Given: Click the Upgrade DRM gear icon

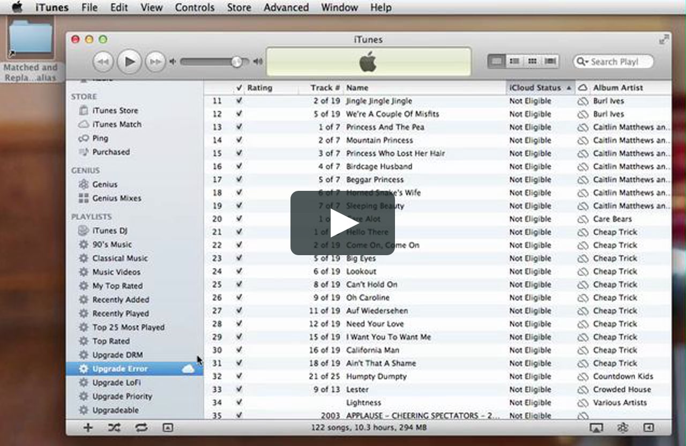Looking at the screenshot, I should click(x=84, y=355).
